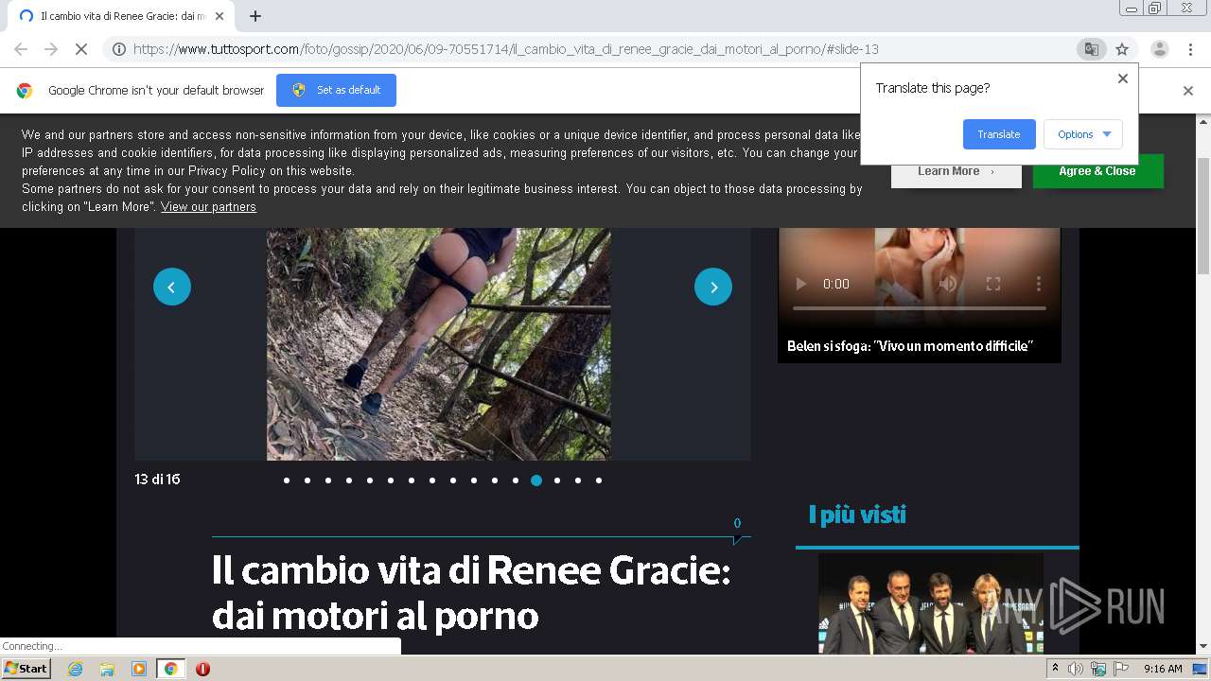Image resolution: width=1211 pixels, height=681 pixels.
Task: Click the 9:16 AM clock
Action: point(1163,669)
